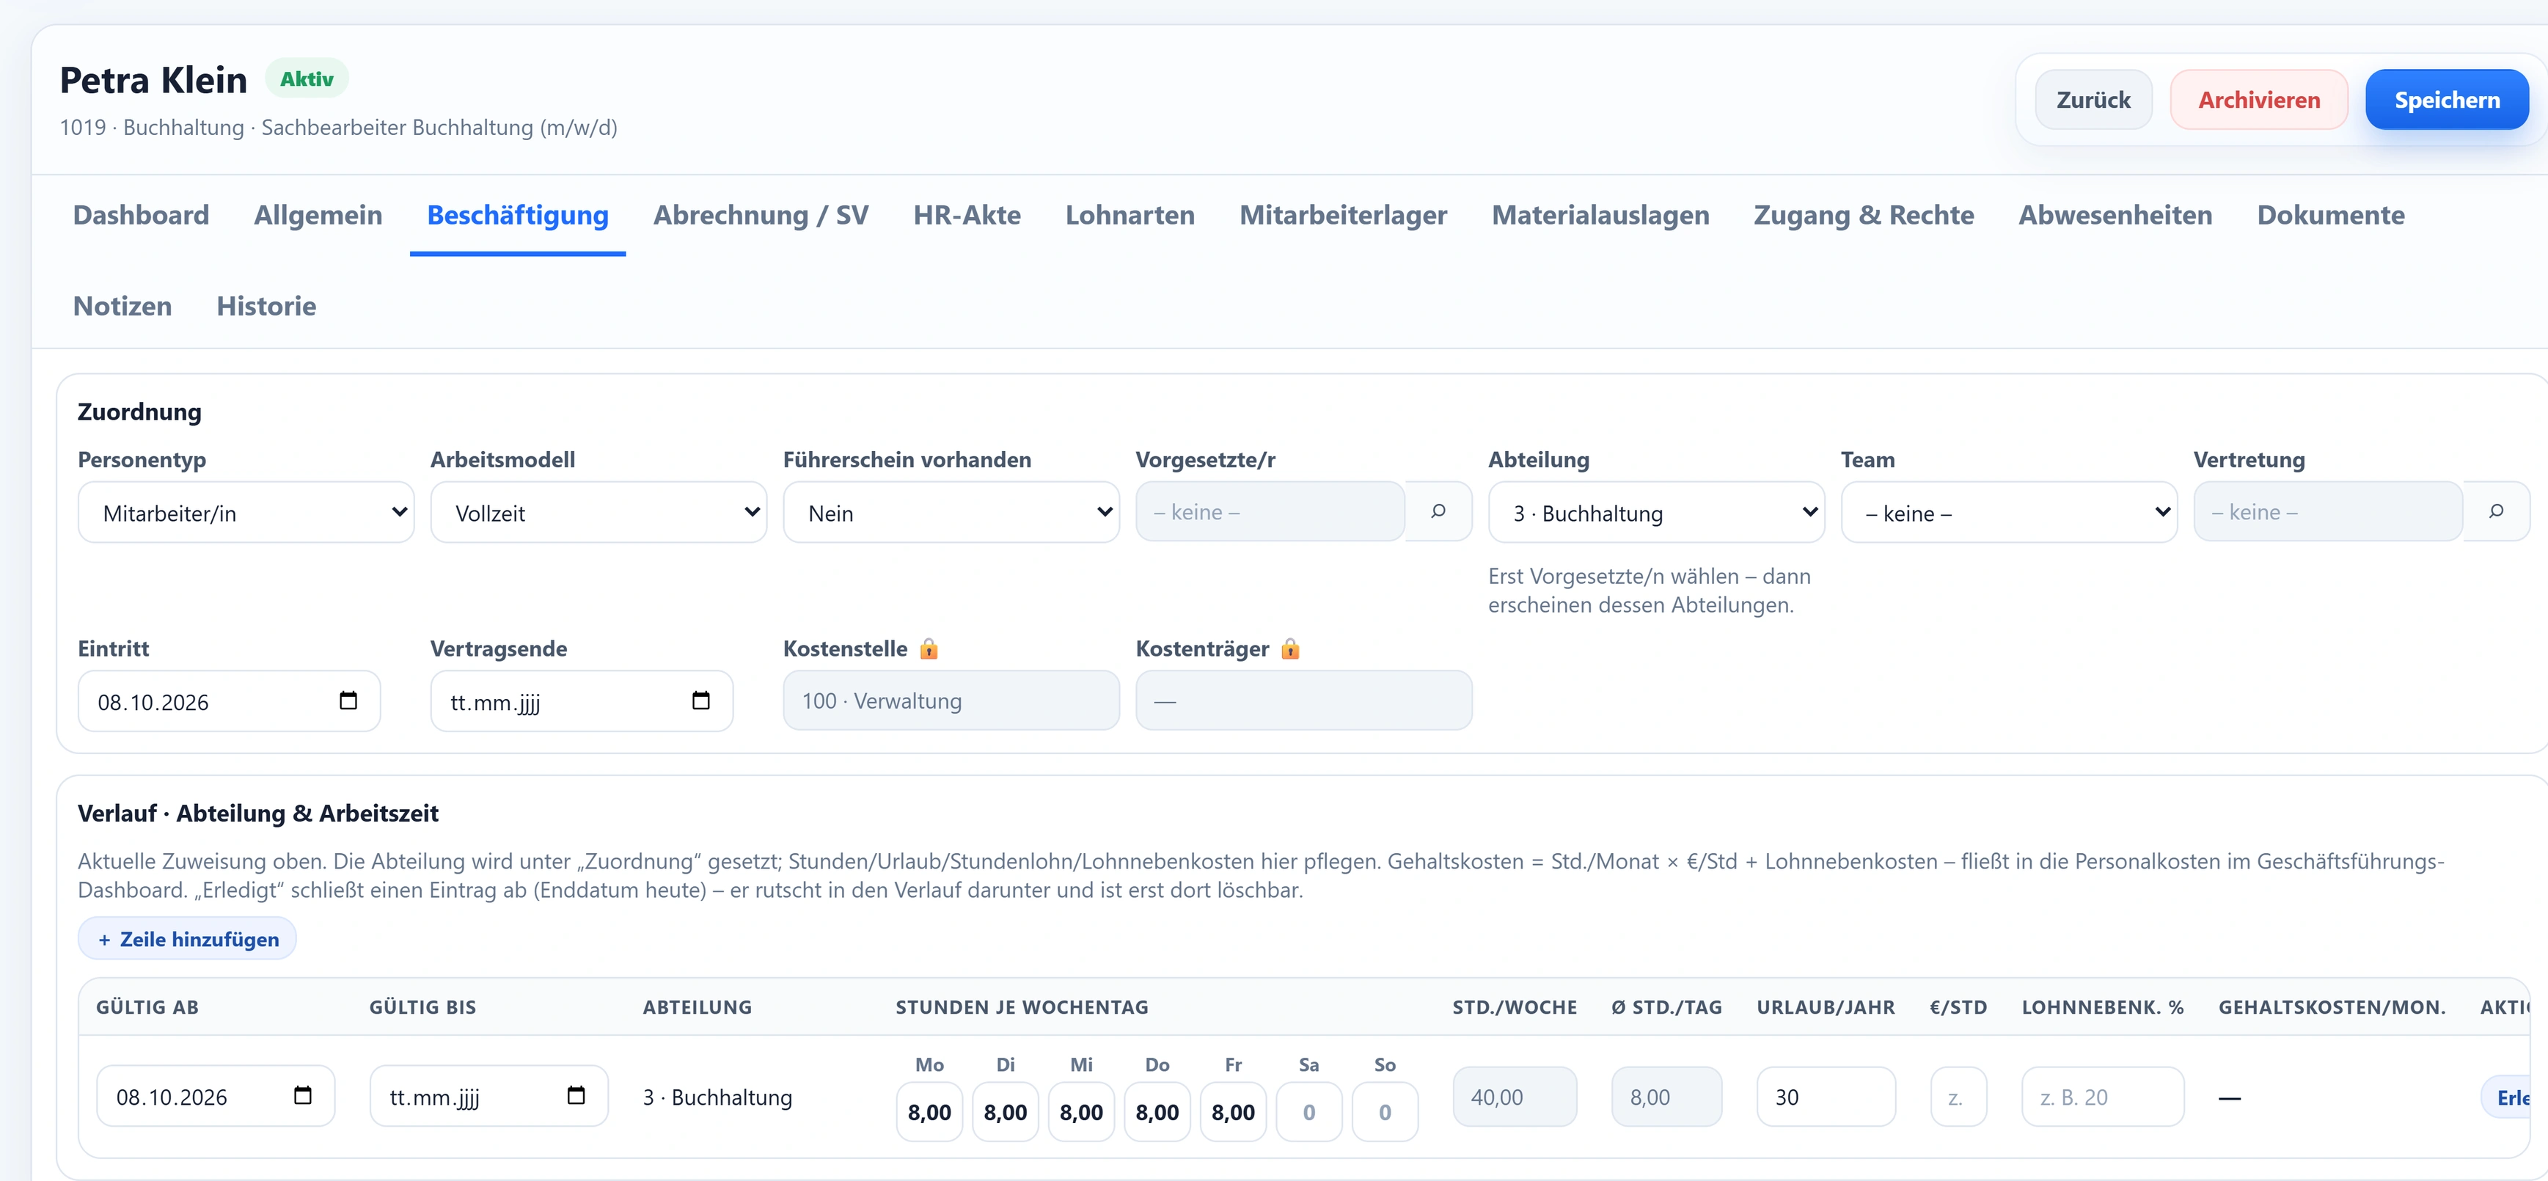The width and height of the screenshot is (2548, 1181).
Task: Click Kostenträger field
Action: pos(1303,701)
